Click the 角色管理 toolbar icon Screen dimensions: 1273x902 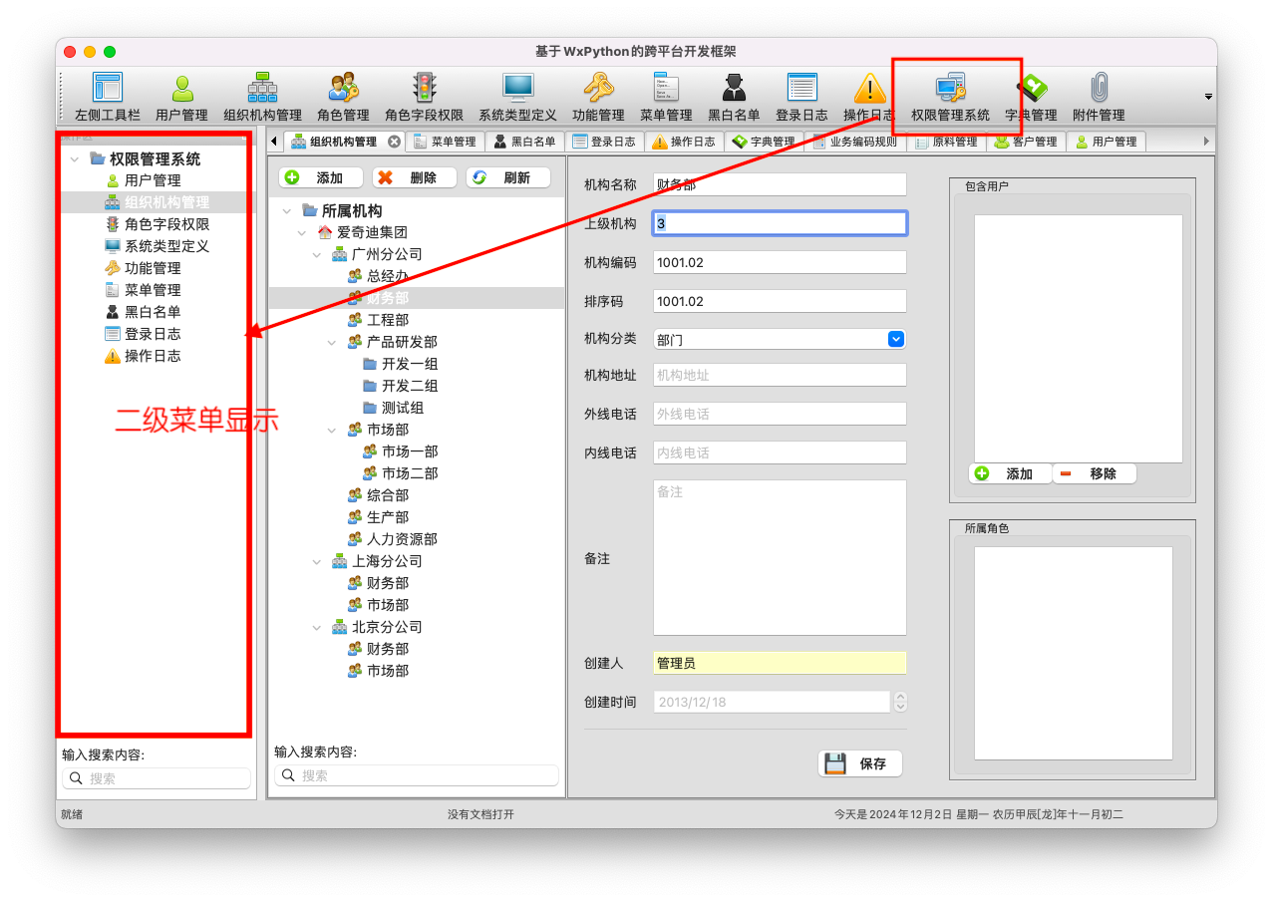(x=344, y=97)
